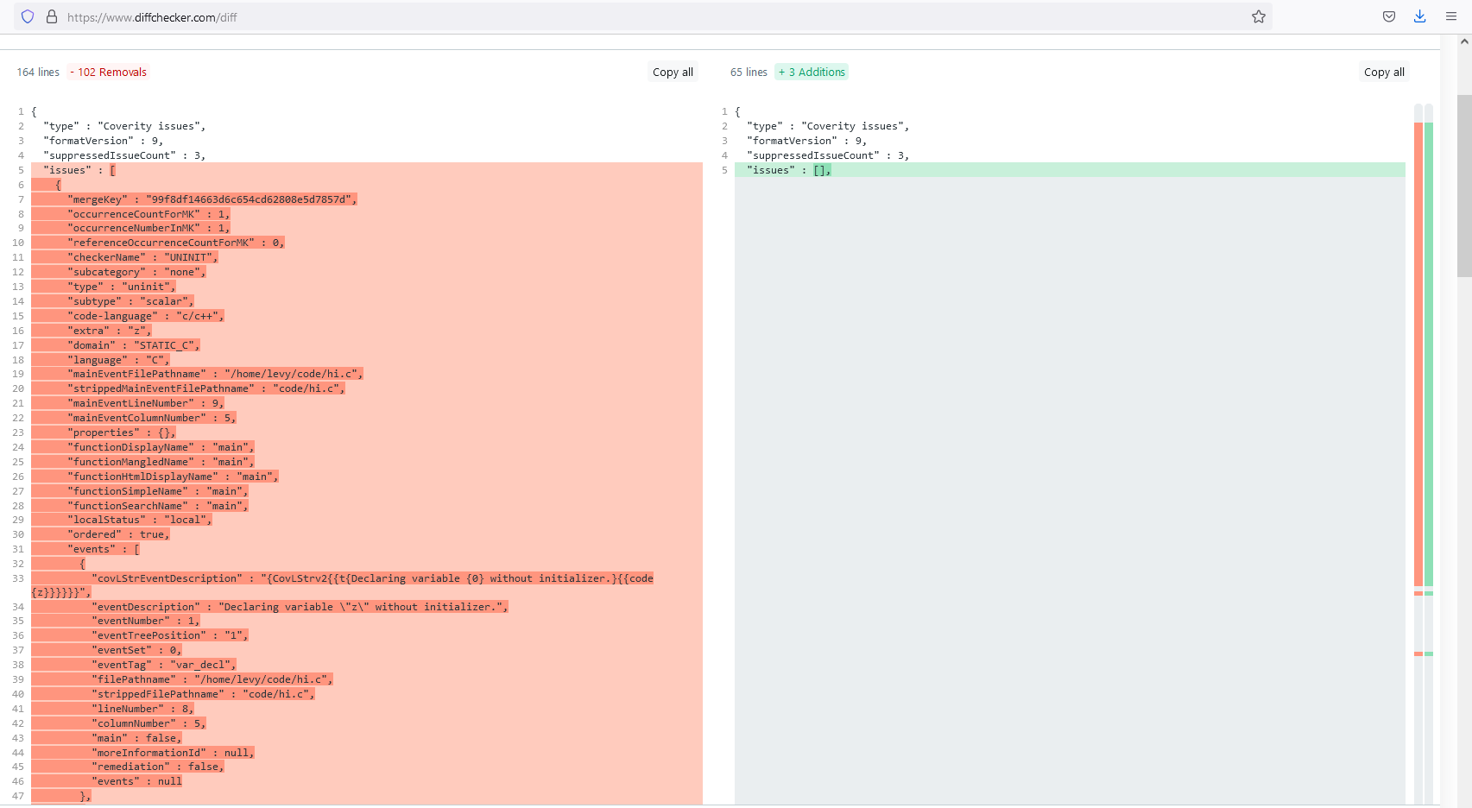Image resolution: width=1472 pixels, height=808 pixels.
Task: Click the "65 lines" label
Action: (749, 72)
